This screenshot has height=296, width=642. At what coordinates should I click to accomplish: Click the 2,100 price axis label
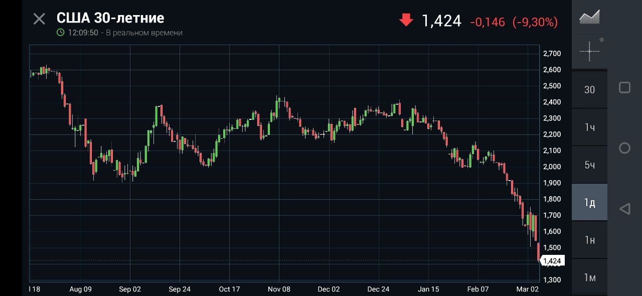point(552,151)
